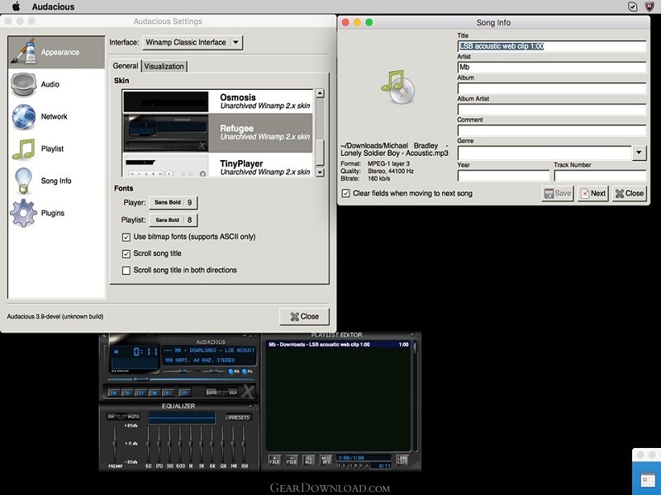
Task: Click the player balance slider
Action: click(x=213, y=371)
